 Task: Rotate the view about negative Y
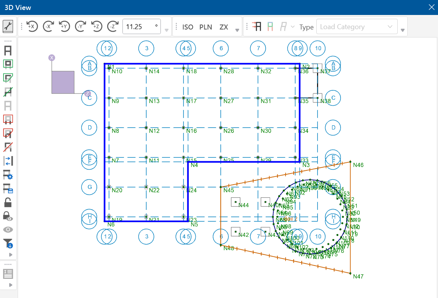coord(81,26)
